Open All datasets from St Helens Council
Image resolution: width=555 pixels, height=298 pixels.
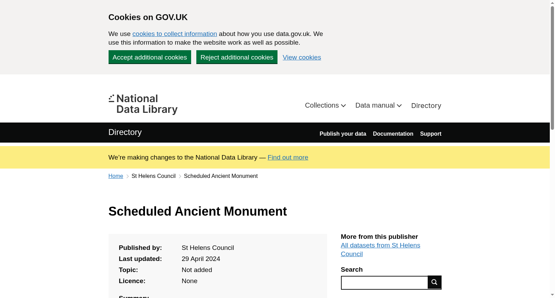[x=381, y=250]
